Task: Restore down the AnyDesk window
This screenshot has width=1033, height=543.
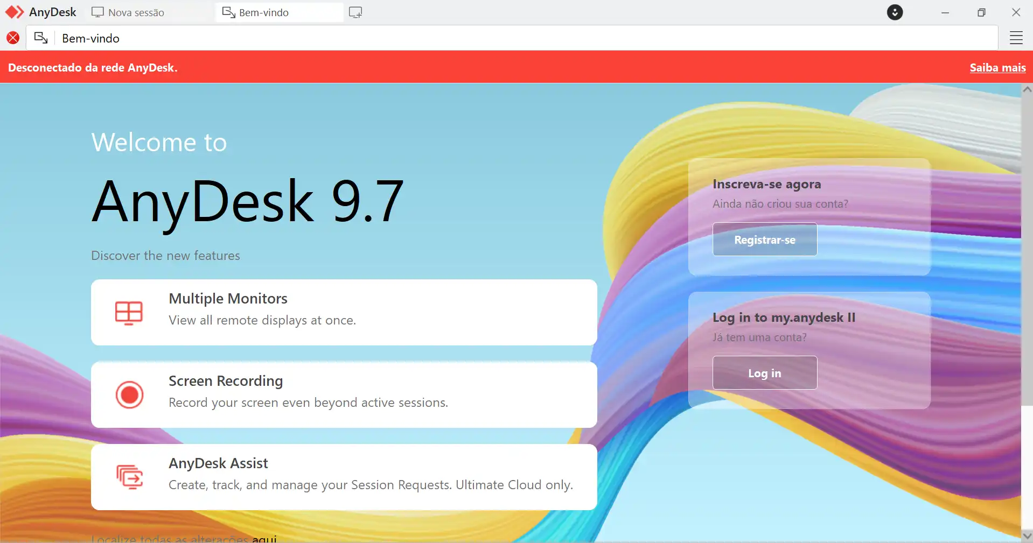Action: click(981, 12)
